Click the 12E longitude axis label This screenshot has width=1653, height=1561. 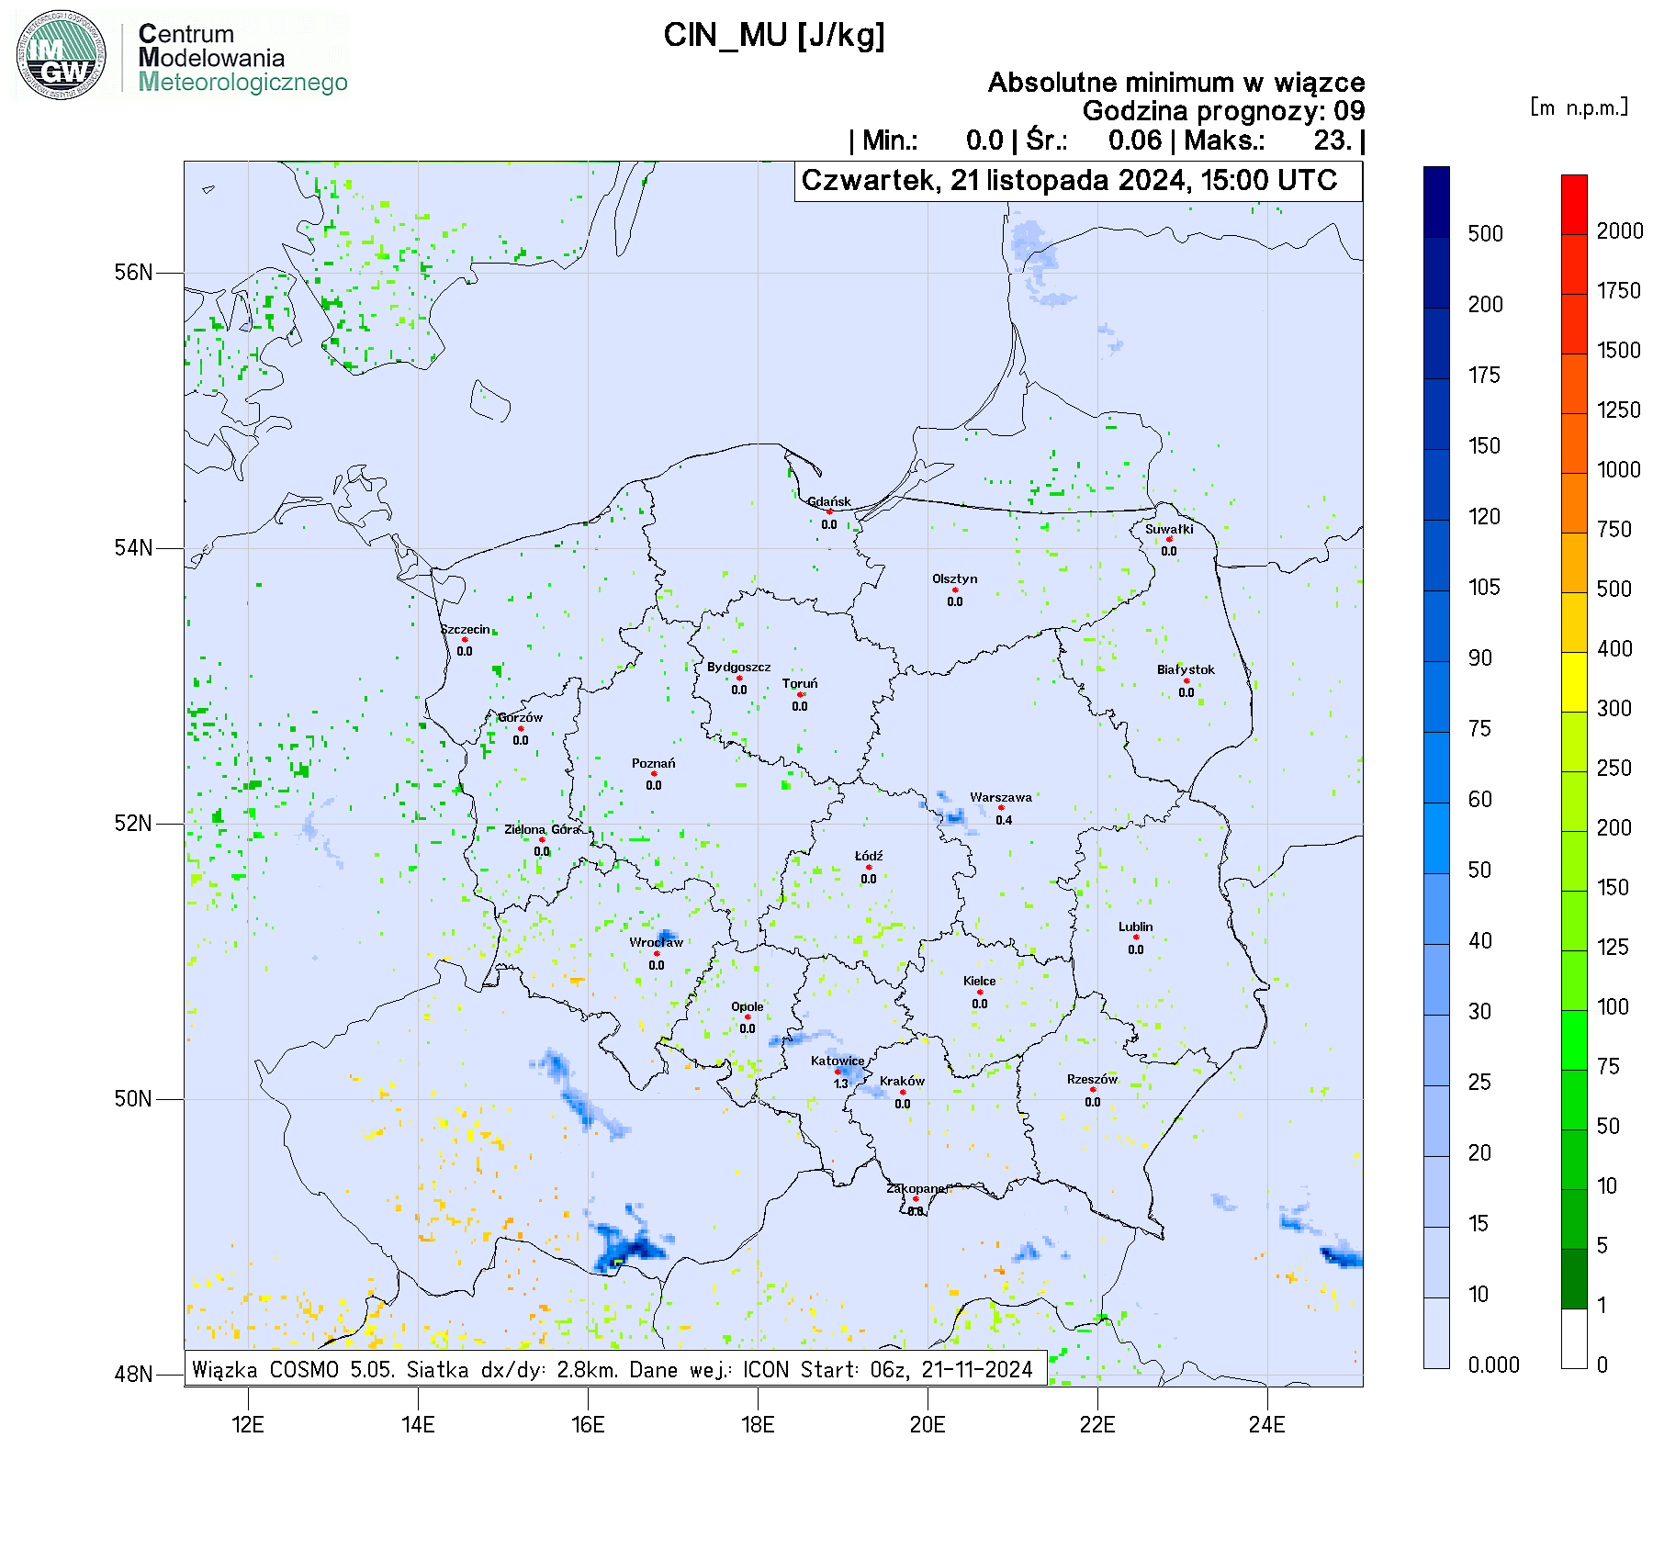click(x=248, y=1424)
